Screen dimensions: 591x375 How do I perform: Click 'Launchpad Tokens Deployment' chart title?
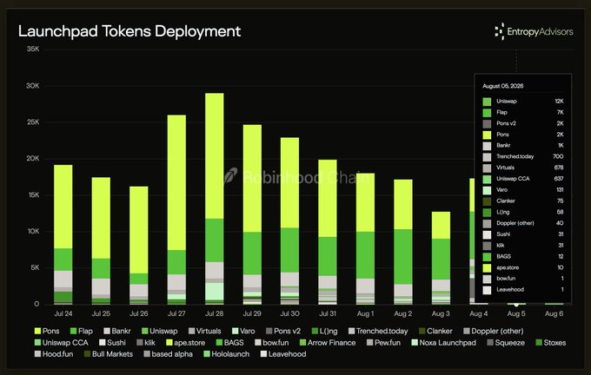click(129, 31)
